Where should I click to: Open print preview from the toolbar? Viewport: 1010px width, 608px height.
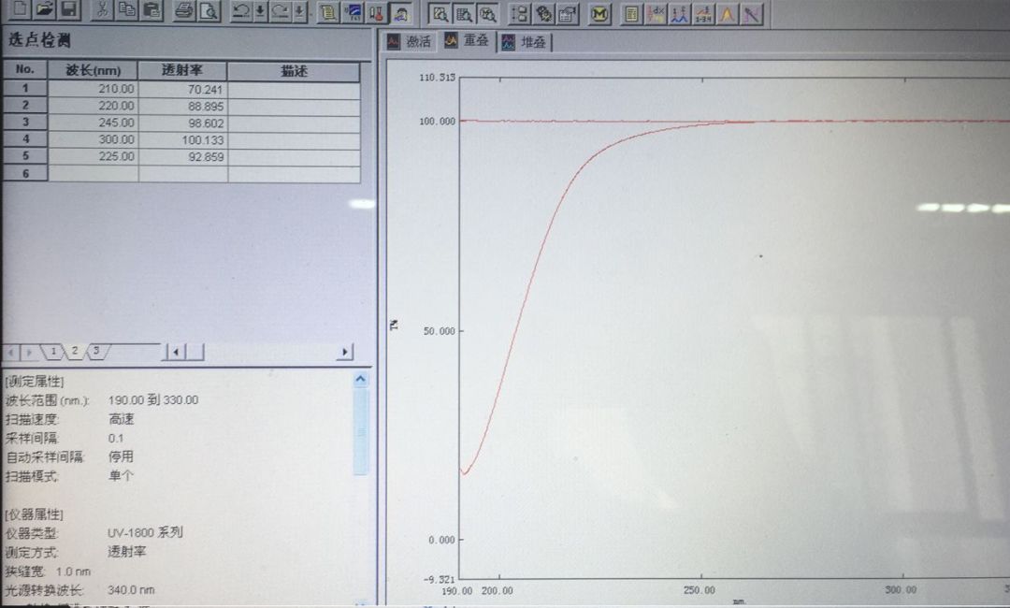pyautogui.click(x=208, y=12)
